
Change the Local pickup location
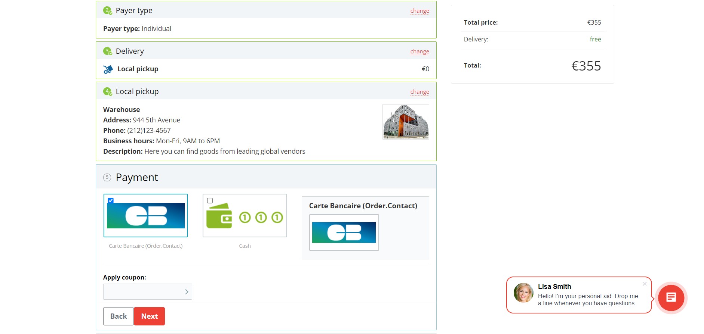pyautogui.click(x=419, y=92)
